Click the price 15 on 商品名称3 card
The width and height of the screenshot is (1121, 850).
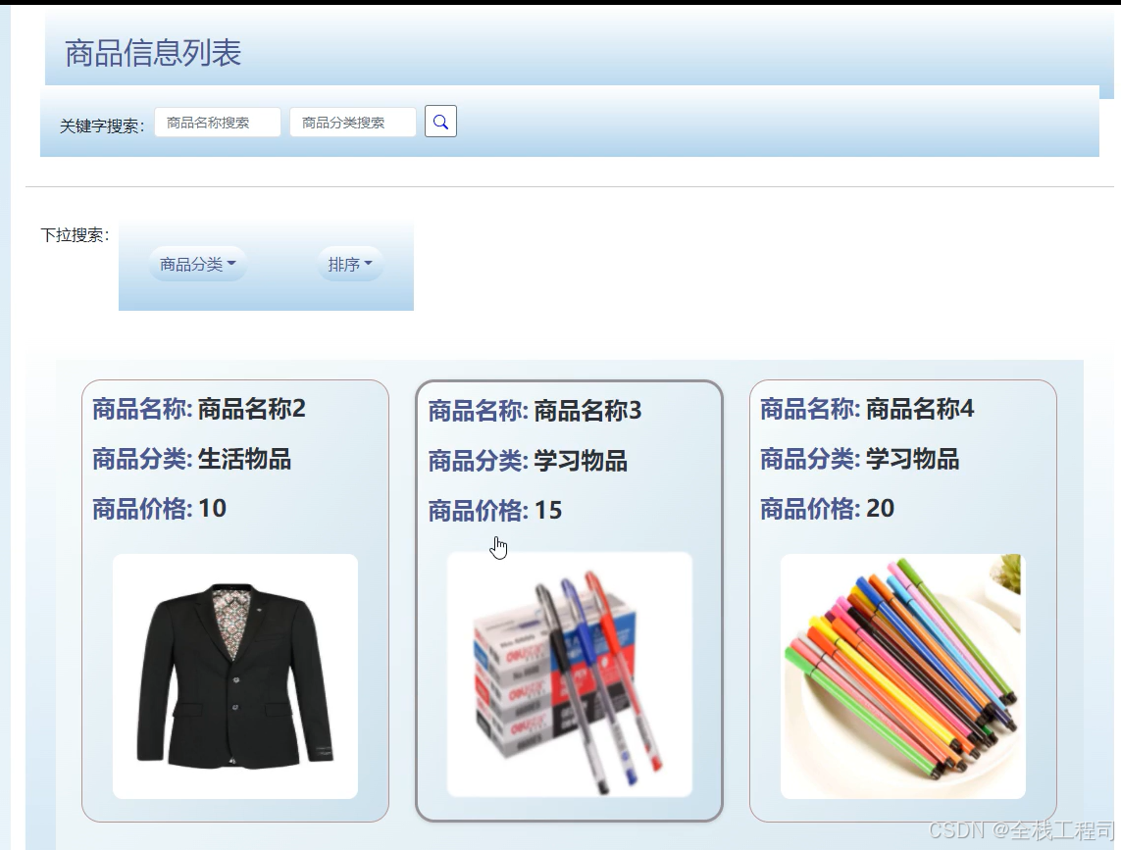pyautogui.click(x=548, y=511)
